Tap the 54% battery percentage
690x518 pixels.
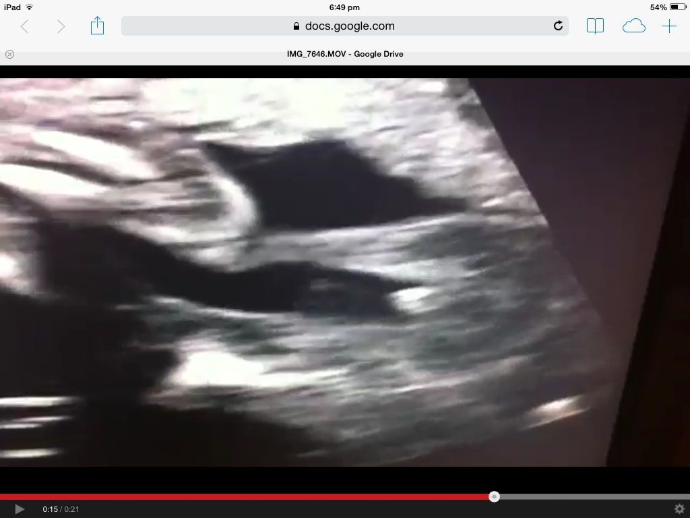pyautogui.click(x=658, y=7)
